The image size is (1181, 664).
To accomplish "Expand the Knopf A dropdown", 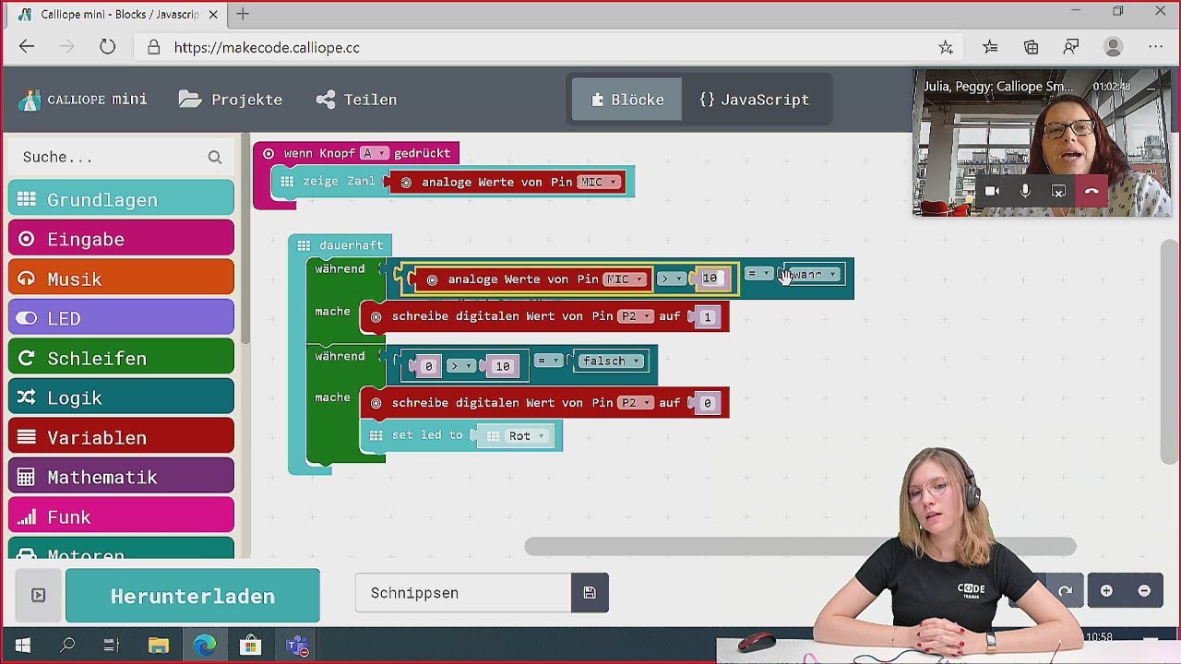I will 374,153.
